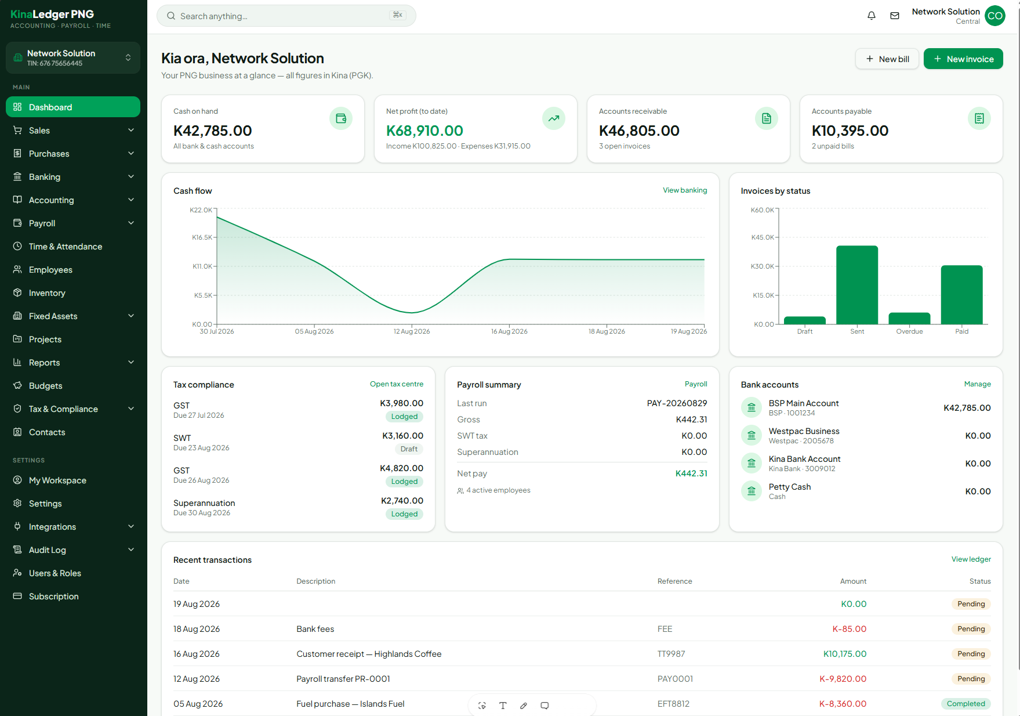
Task: Click the K-9,820.00 payroll transfer amount
Action: tap(843, 679)
